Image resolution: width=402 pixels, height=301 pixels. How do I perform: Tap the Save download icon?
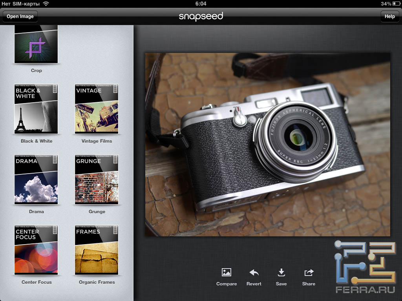tap(281, 272)
